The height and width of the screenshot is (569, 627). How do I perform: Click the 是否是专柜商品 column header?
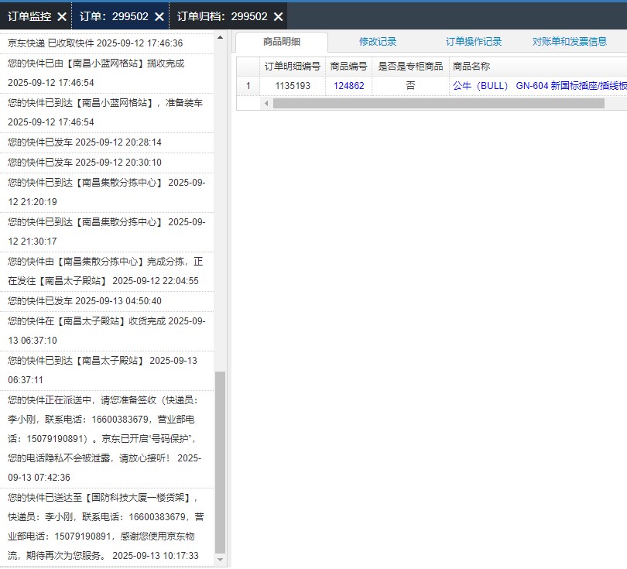point(410,67)
